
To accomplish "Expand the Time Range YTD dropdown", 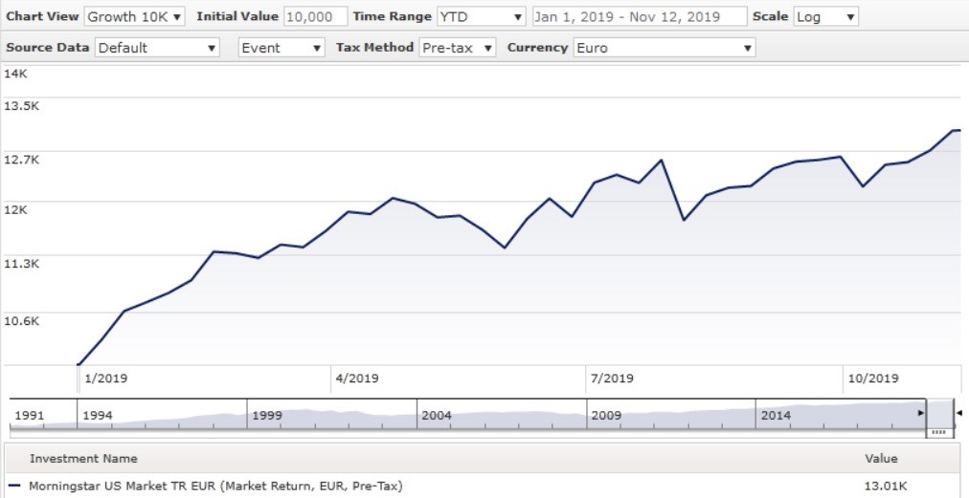I will tap(481, 16).
